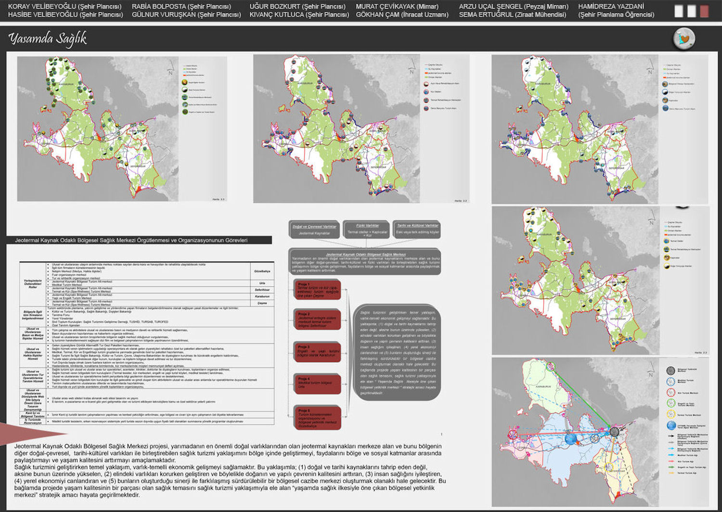This screenshot has width=722, height=512.
Task: Click the grey regional center circle on network map
Action: pos(615,432)
